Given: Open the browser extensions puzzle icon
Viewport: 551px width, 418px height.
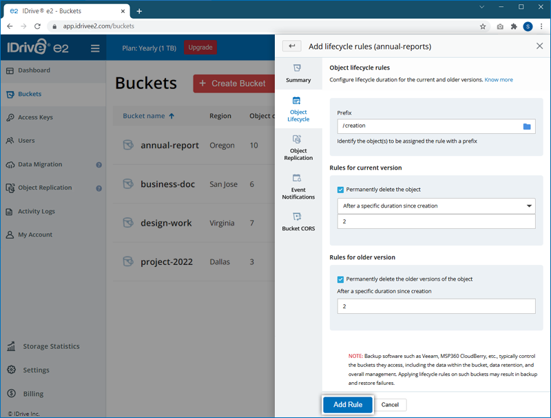Looking at the screenshot, I should [514, 26].
